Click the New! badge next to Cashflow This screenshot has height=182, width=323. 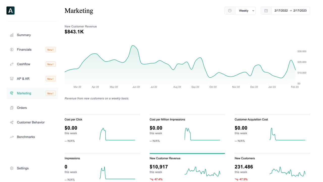(50, 64)
